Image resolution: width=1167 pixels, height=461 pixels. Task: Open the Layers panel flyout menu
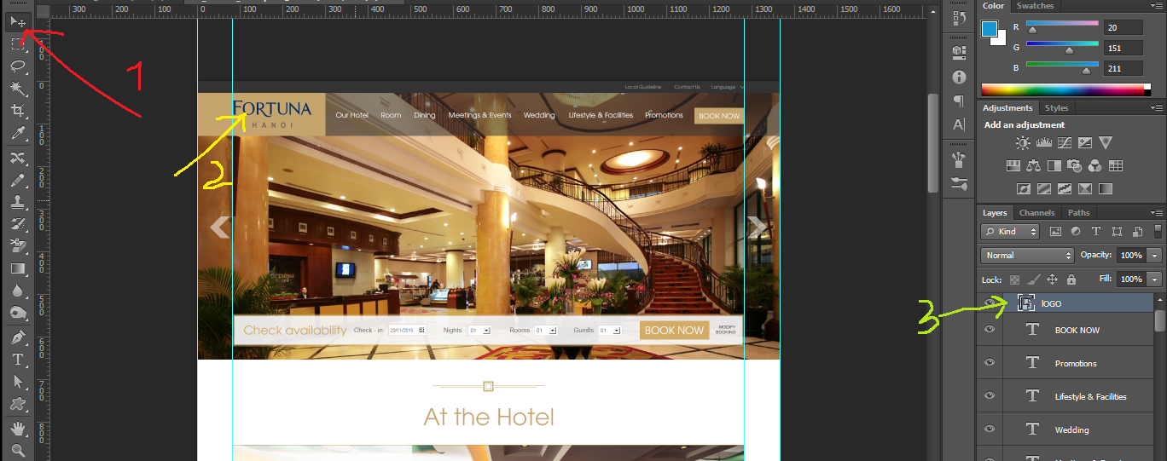tap(1157, 213)
